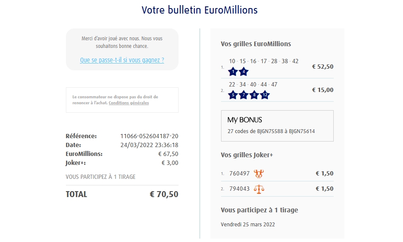
Task: Click the star numbered 4
Action: pyautogui.click(x=243, y=72)
